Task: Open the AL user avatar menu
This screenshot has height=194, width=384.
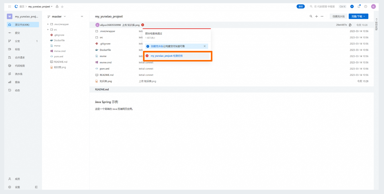Action: 373,6
